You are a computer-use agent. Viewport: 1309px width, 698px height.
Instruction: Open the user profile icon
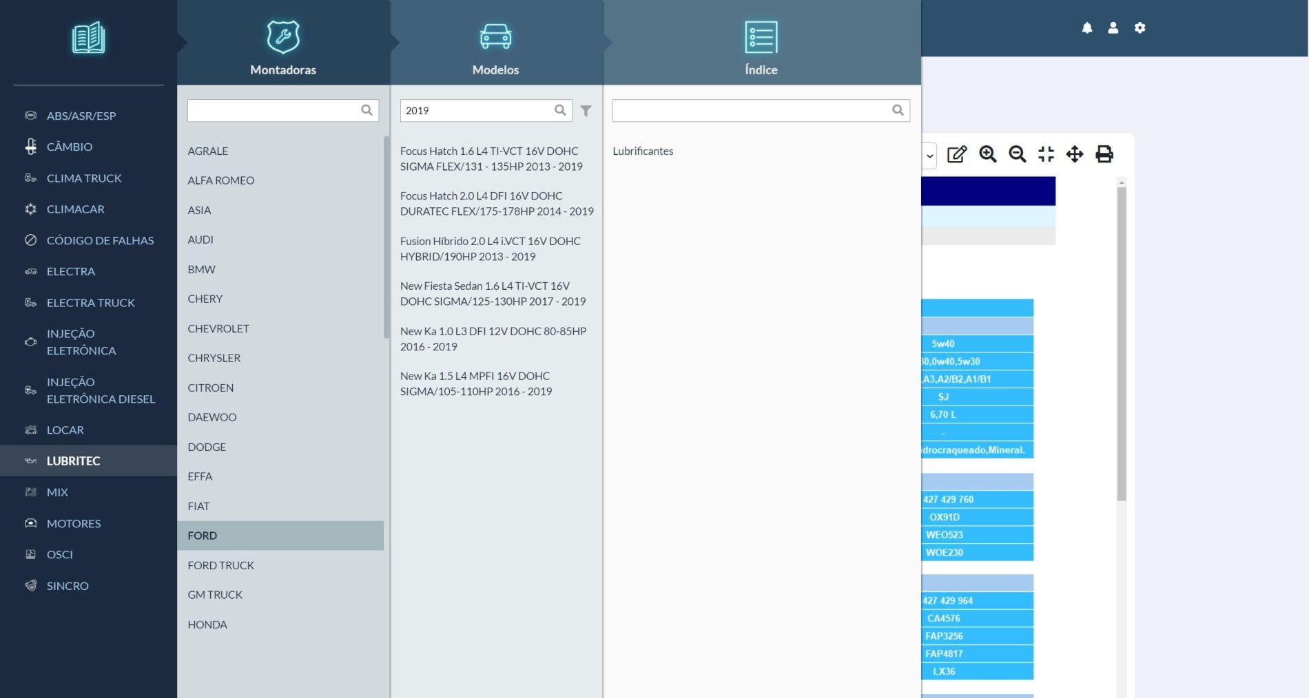coord(1113,28)
